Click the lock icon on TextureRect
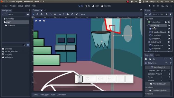The width and height of the screenshot is (174, 98). pos(166,22)
